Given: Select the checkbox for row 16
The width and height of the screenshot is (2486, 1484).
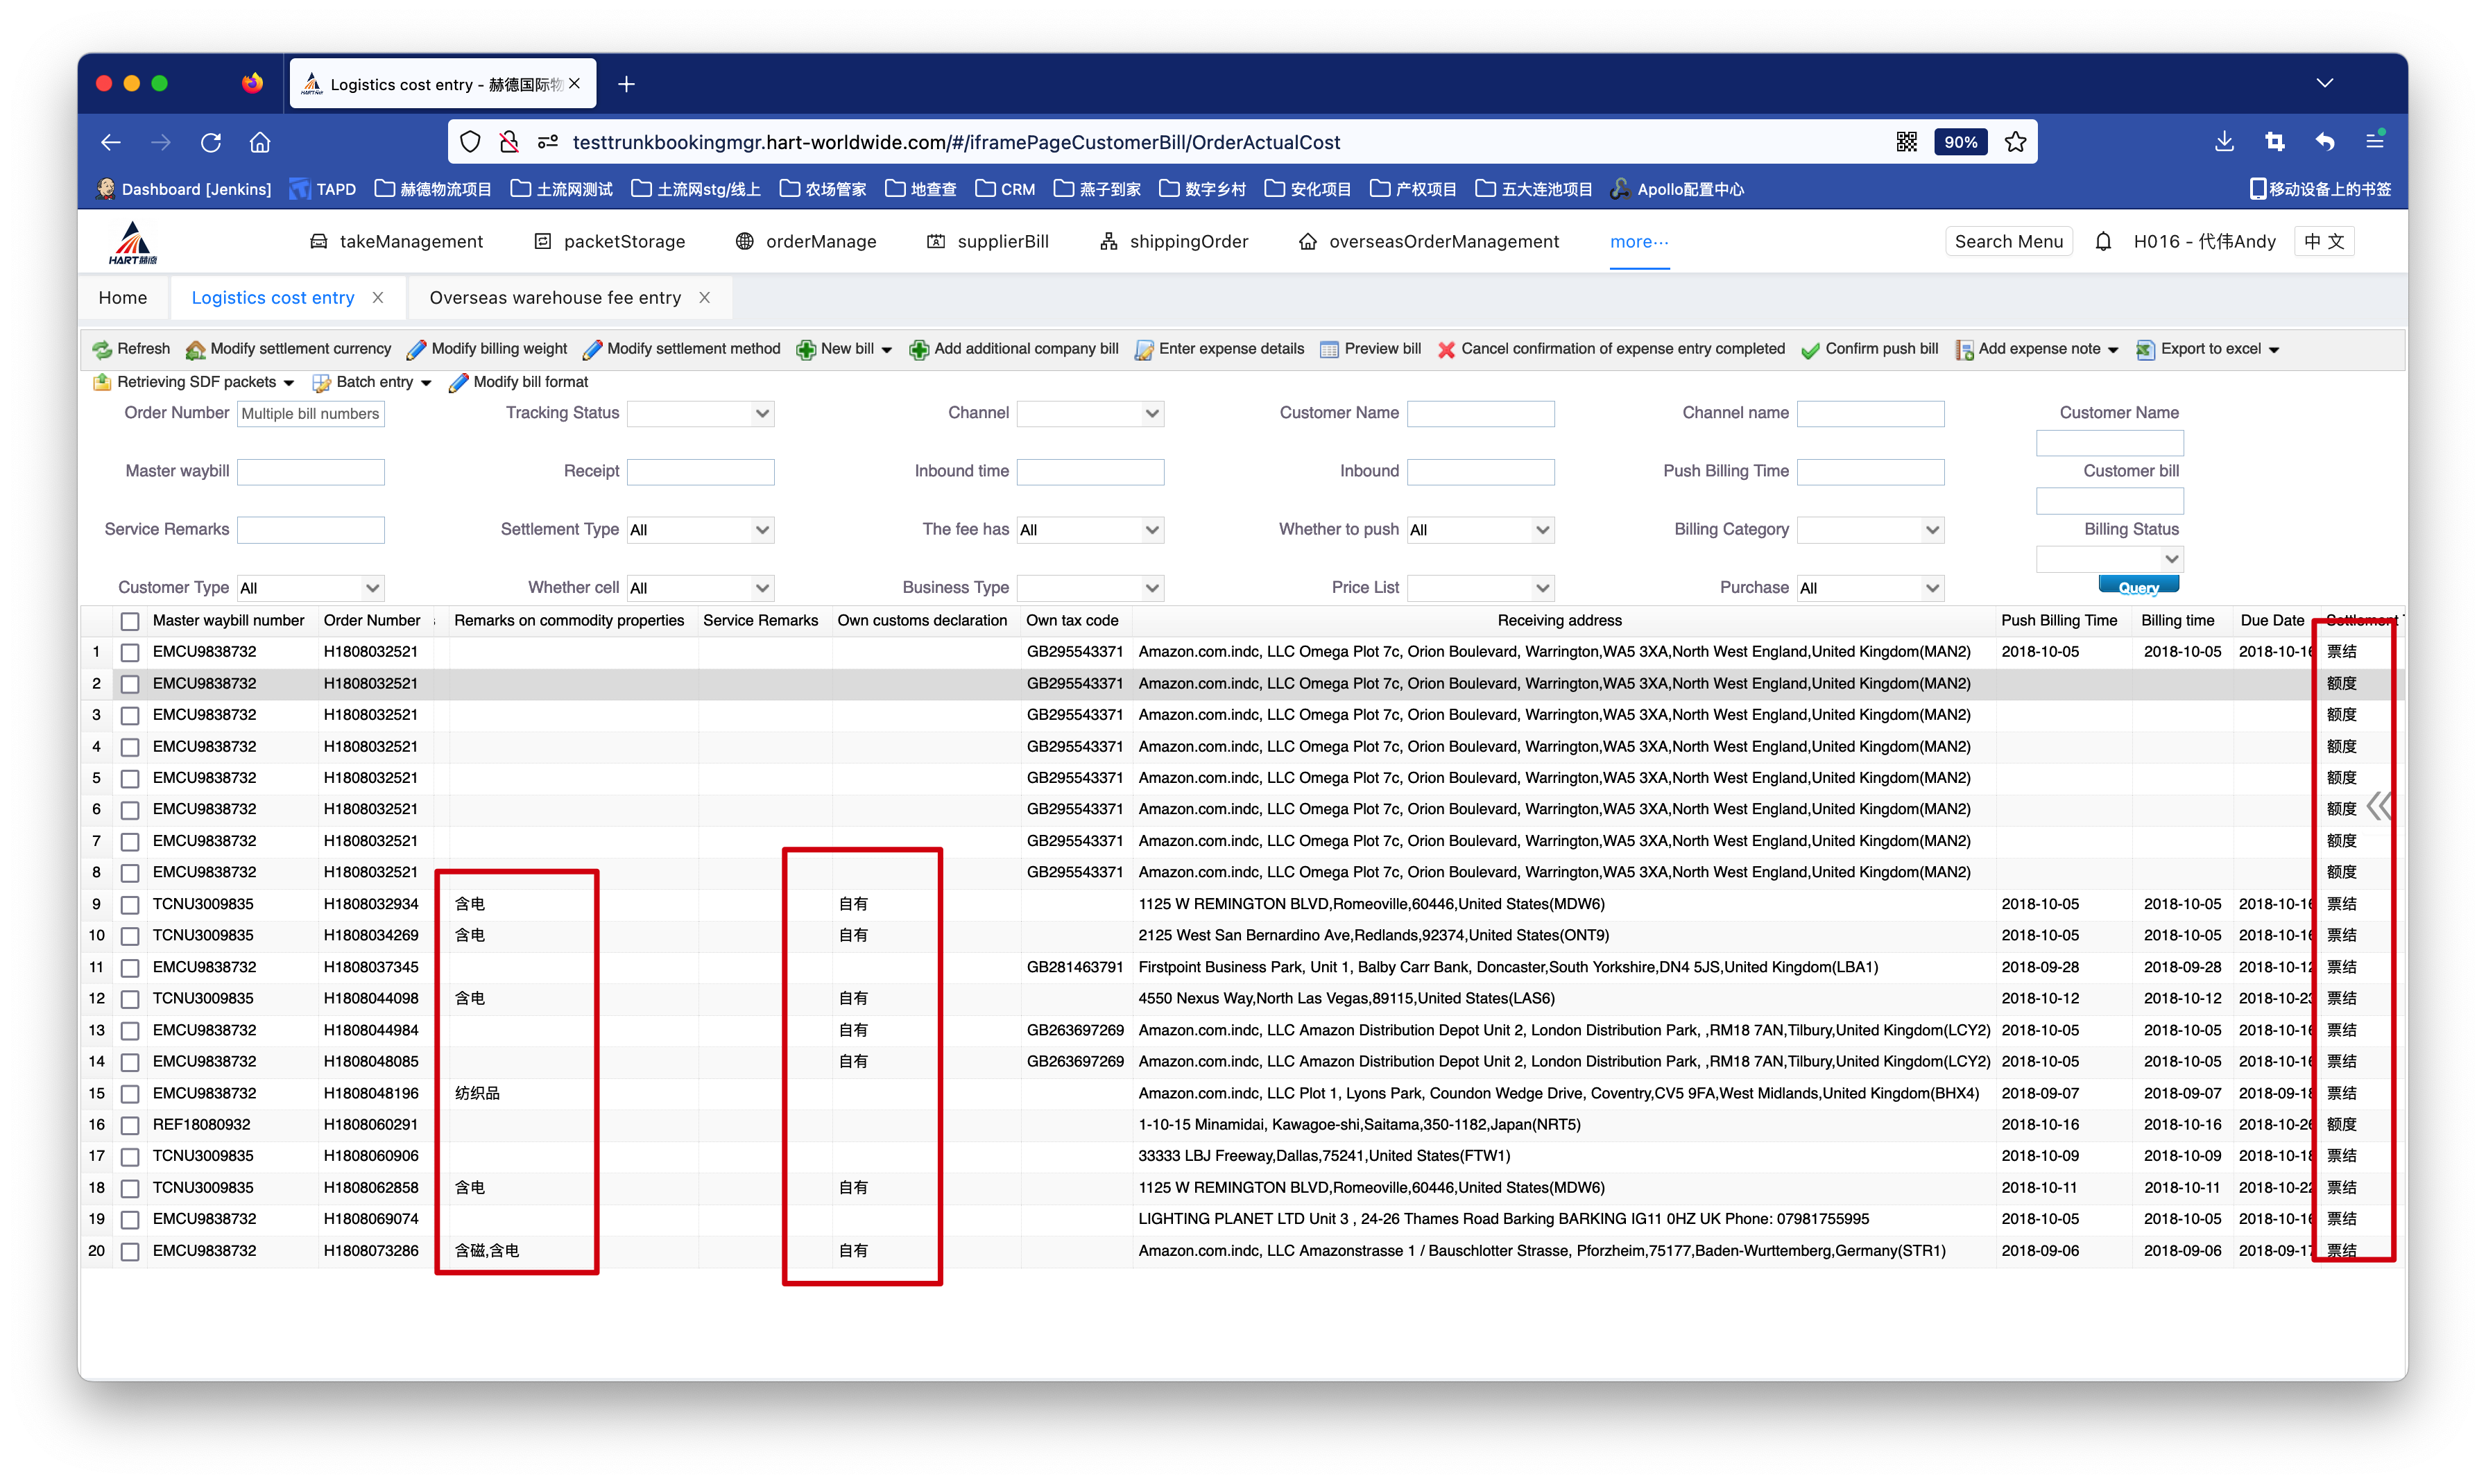Looking at the screenshot, I should click(130, 1125).
